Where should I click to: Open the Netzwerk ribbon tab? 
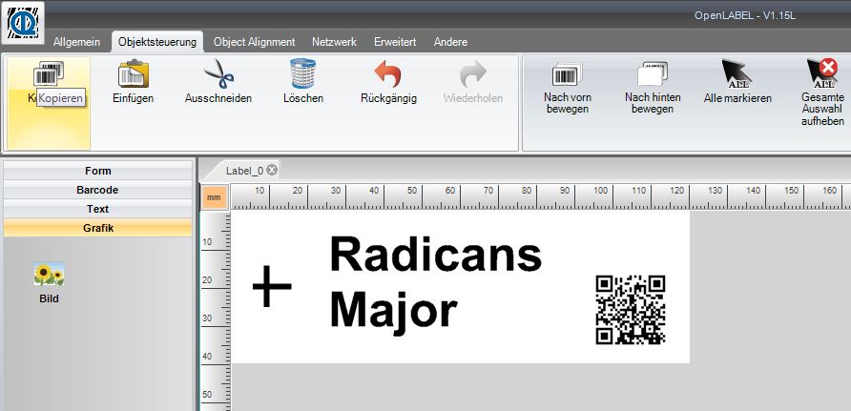point(334,42)
